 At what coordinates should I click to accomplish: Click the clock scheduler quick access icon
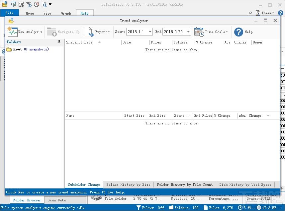36,4
